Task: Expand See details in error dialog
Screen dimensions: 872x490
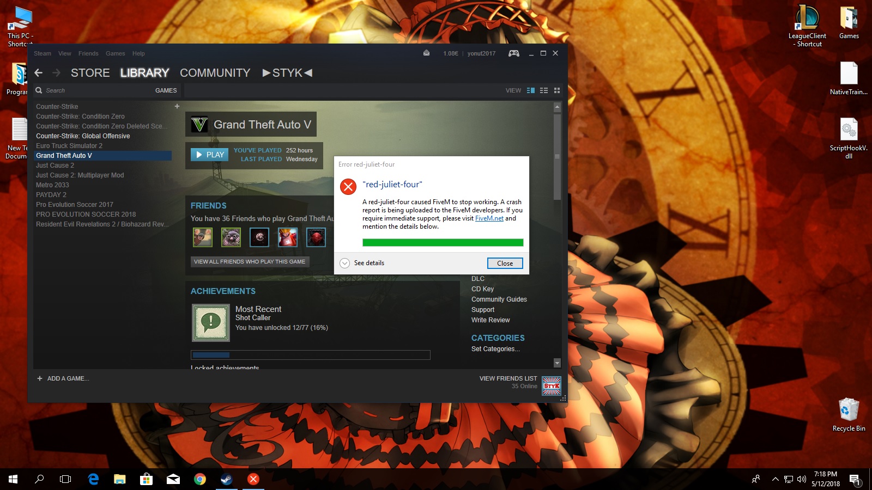Action: 362,263
